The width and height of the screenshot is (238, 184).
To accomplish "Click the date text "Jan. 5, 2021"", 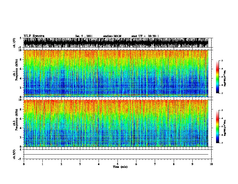I will 84,36.
